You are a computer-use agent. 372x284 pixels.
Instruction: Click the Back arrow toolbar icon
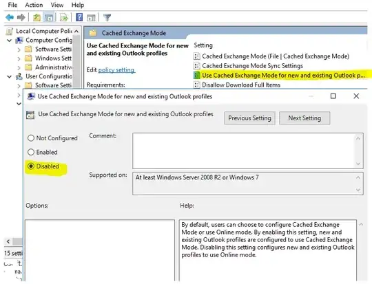coord(10,17)
